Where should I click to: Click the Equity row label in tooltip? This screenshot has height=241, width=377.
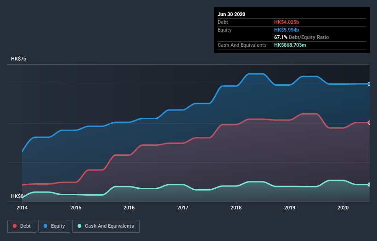pos(225,30)
